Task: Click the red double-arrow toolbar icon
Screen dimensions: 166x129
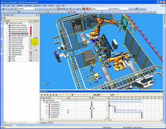Action: point(85,12)
